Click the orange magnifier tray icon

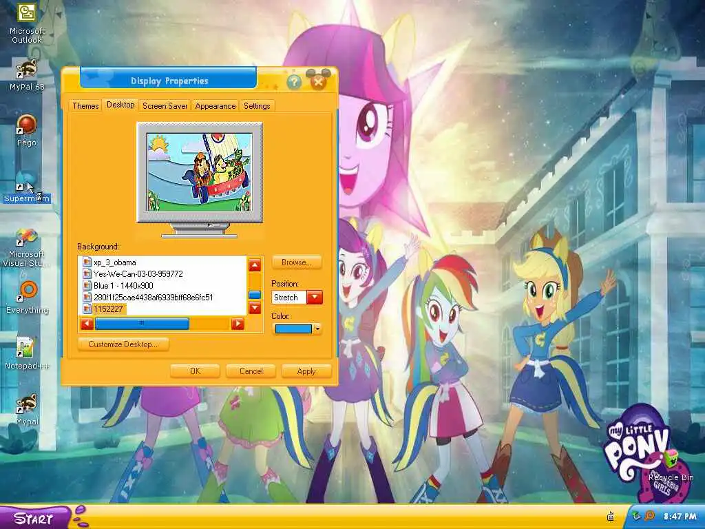point(650,516)
